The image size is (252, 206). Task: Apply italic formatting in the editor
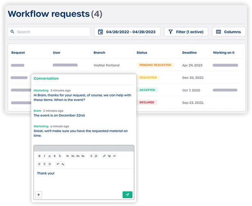pos(45,156)
